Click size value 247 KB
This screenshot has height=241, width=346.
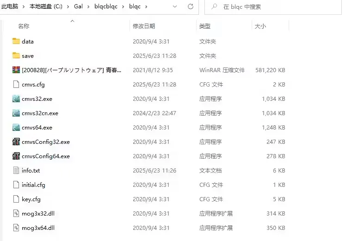coord(276,142)
